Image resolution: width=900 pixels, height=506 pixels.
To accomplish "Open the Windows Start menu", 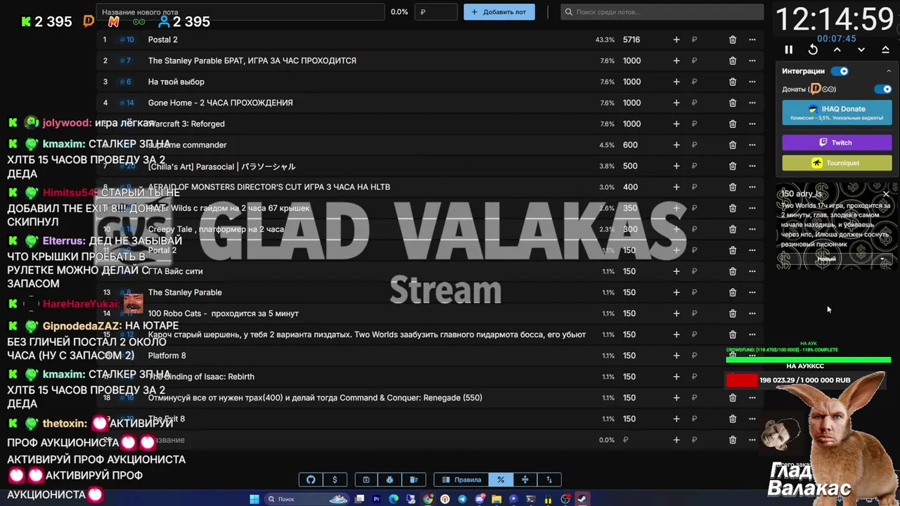I will (x=255, y=500).
